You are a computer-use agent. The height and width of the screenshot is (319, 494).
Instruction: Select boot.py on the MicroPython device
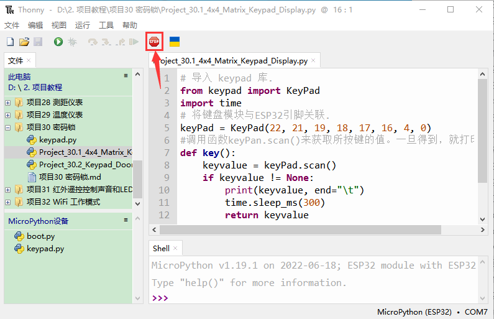tap(40, 236)
